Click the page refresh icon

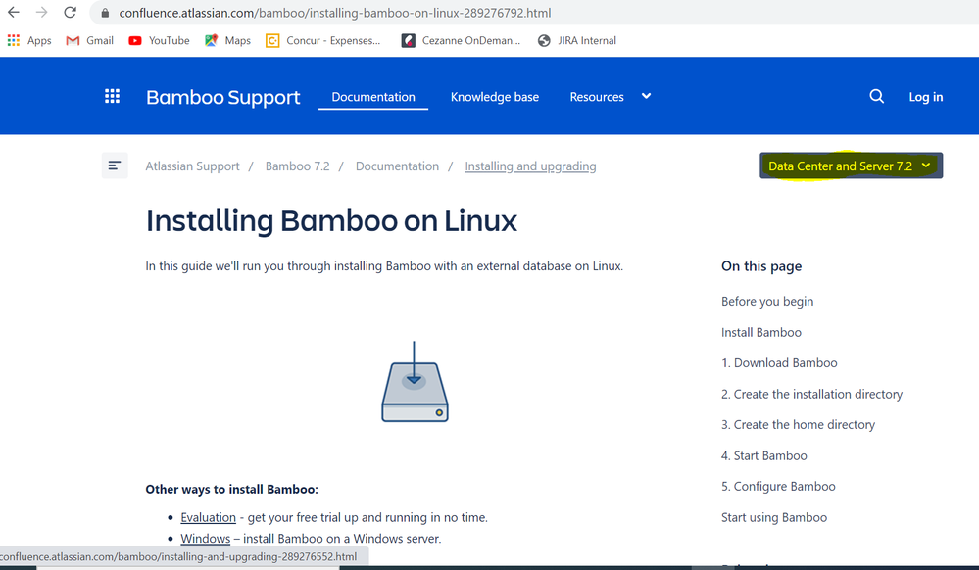(x=69, y=13)
